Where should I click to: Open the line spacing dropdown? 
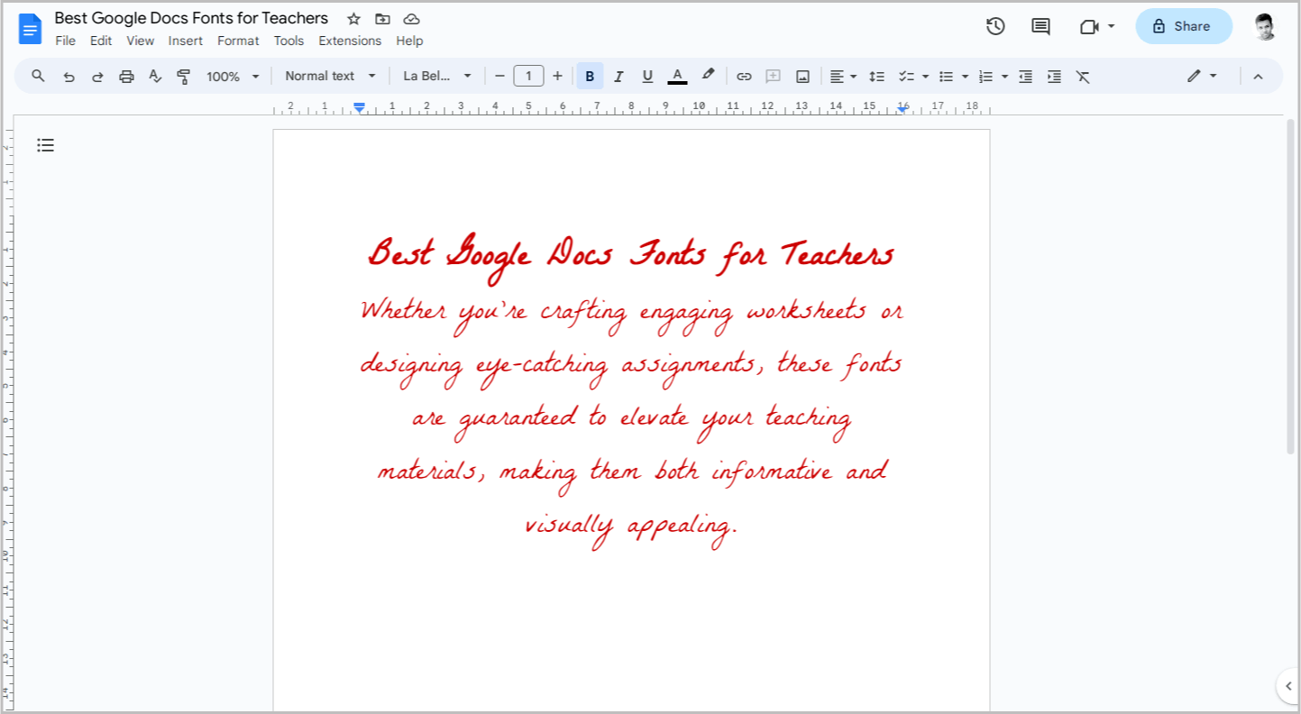(876, 76)
